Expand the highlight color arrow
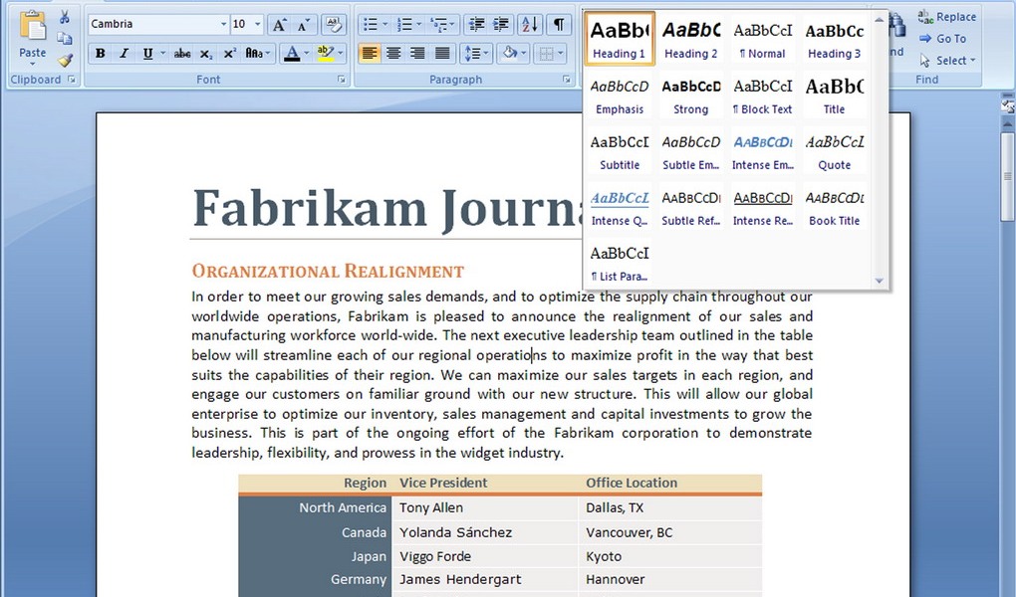 pyautogui.click(x=341, y=54)
